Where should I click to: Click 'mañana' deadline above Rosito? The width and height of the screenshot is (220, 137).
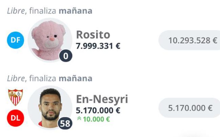pos(75,11)
